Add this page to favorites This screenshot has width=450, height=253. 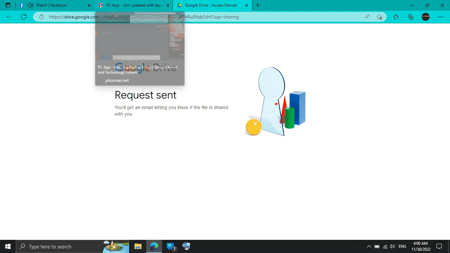[379, 17]
